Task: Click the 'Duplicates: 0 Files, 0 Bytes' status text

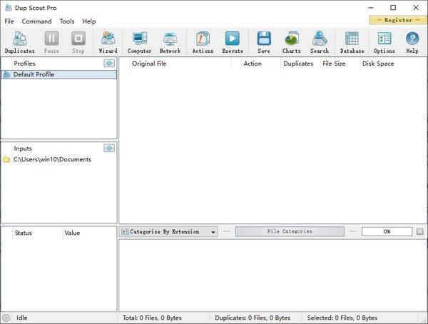Action: click(x=253, y=318)
